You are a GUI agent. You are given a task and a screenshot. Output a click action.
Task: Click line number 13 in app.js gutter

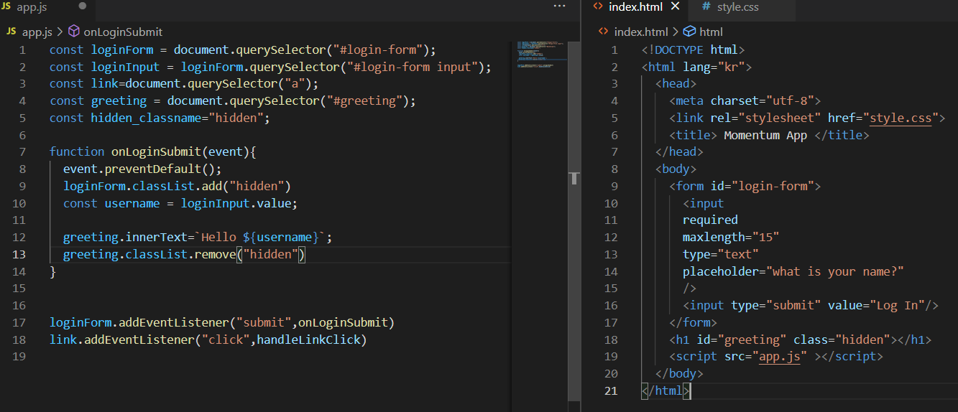click(19, 254)
